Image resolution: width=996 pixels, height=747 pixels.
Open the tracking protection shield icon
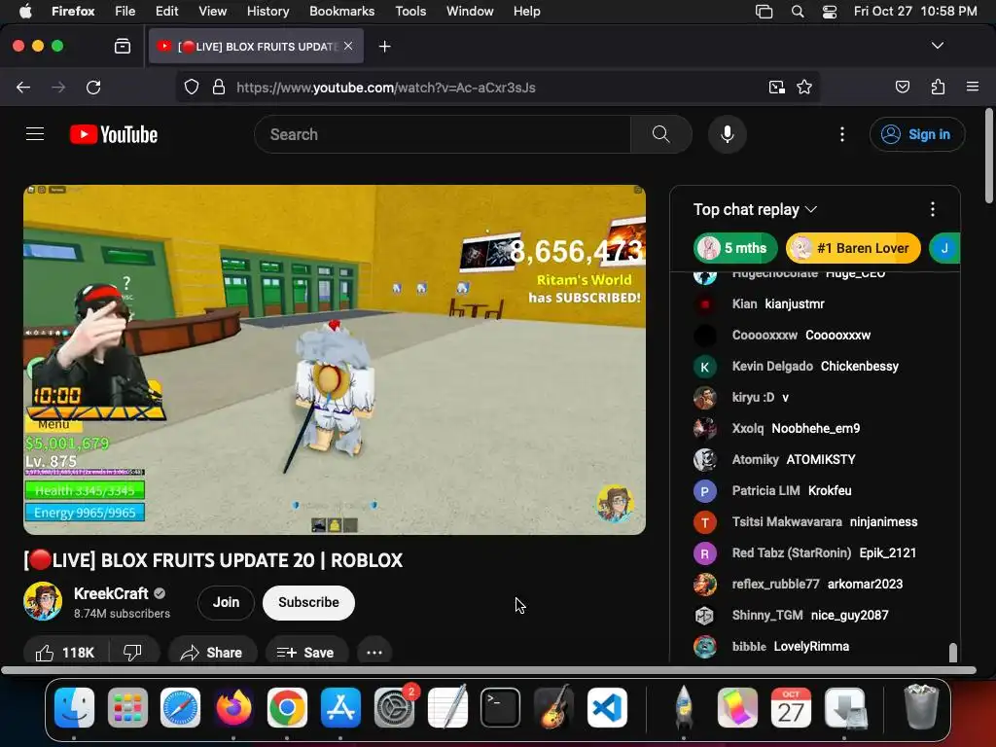[x=192, y=87]
